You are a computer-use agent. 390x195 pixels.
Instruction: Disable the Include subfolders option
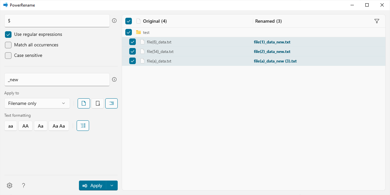pos(111,103)
